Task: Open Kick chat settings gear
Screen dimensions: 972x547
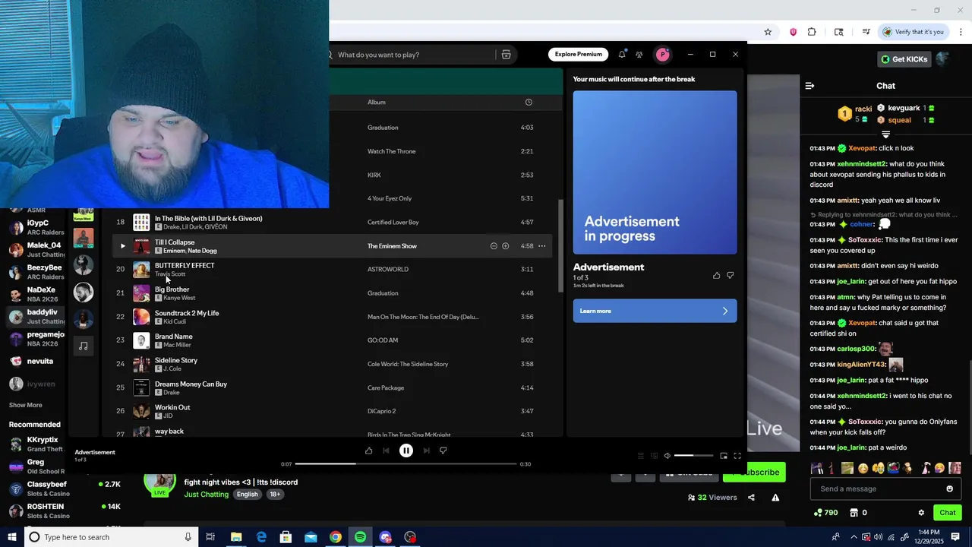Action: [921, 513]
